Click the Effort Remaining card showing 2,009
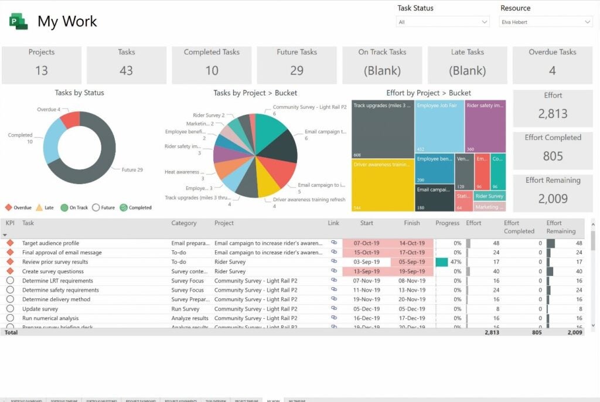Screen dimensions: 600x402 pos(553,190)
